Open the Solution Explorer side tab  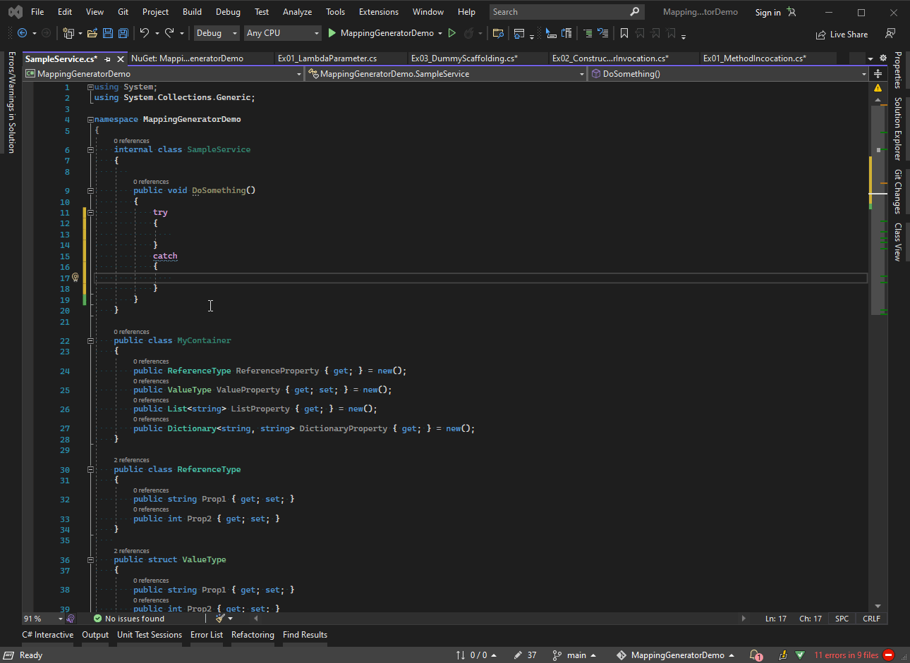click(898, 129)
